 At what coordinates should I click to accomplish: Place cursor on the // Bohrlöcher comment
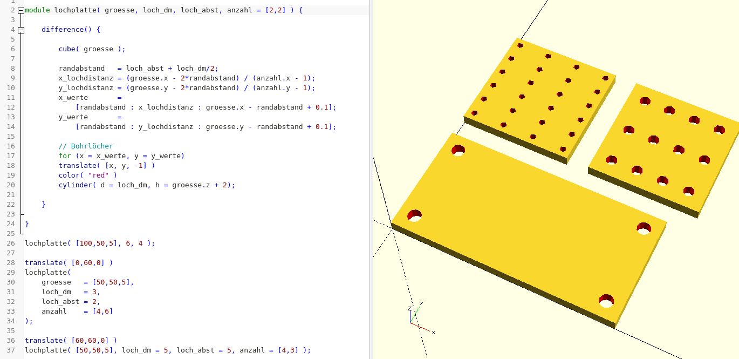86,146
